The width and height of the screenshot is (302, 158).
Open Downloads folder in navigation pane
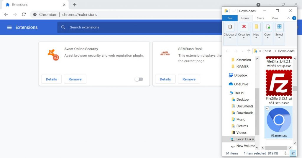tap(242, 113)
